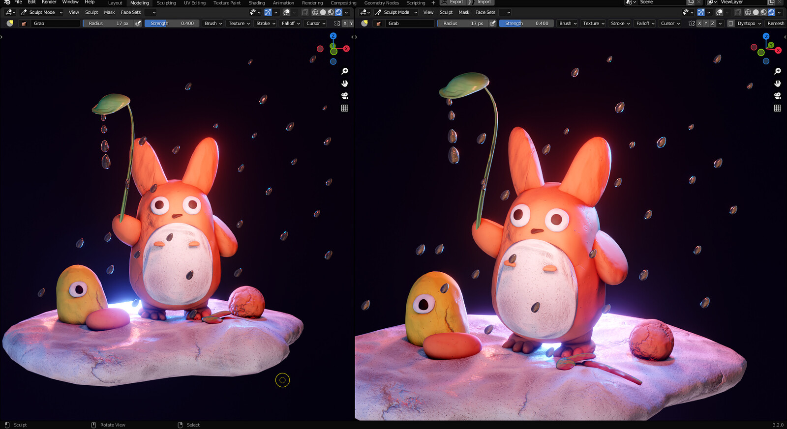787x429 pixels.
Task: Open Dyntopo settings dropdown
Action: [x=749, y=23]
